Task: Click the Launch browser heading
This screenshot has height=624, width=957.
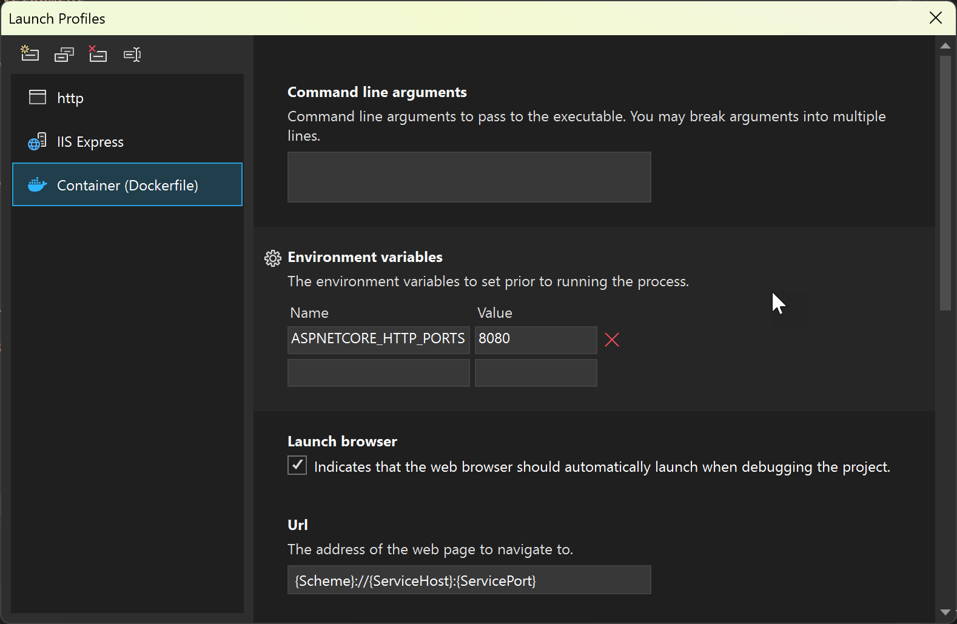Action: point(342,441)
